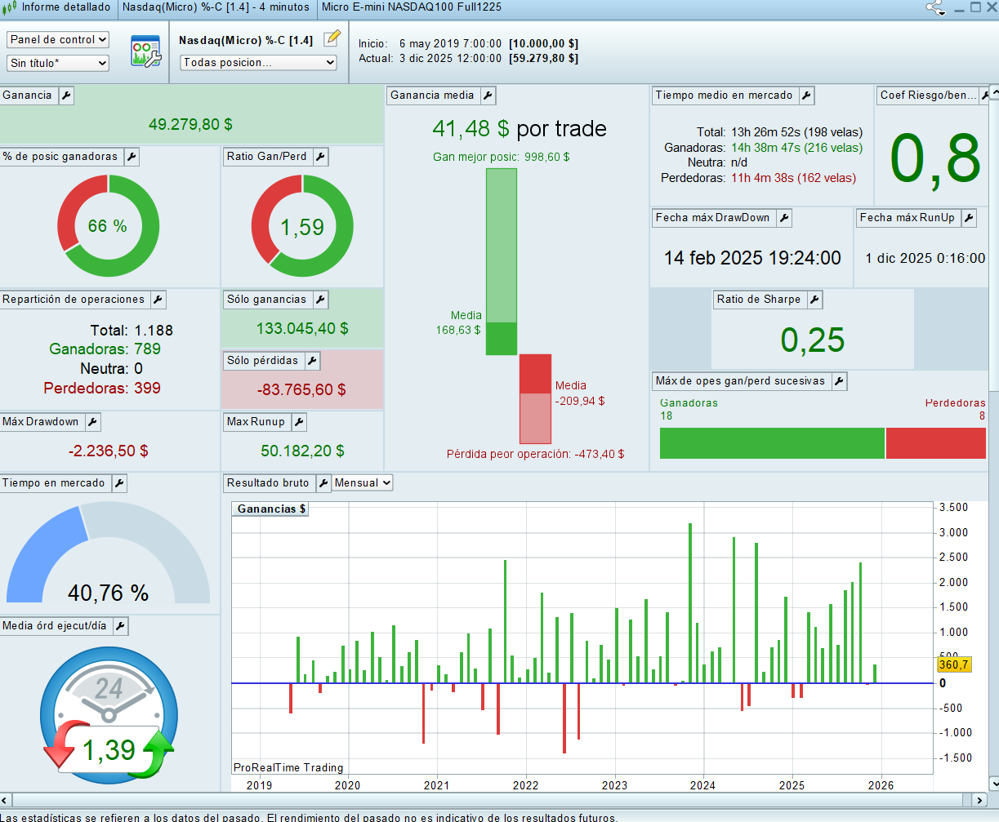Open settings wrench for Ratio Gan/Perd
Image resolution: width=999 pixels, height=822 pixels.
320,157
